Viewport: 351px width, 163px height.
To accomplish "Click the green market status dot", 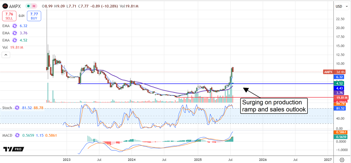I will pos(28,6).
